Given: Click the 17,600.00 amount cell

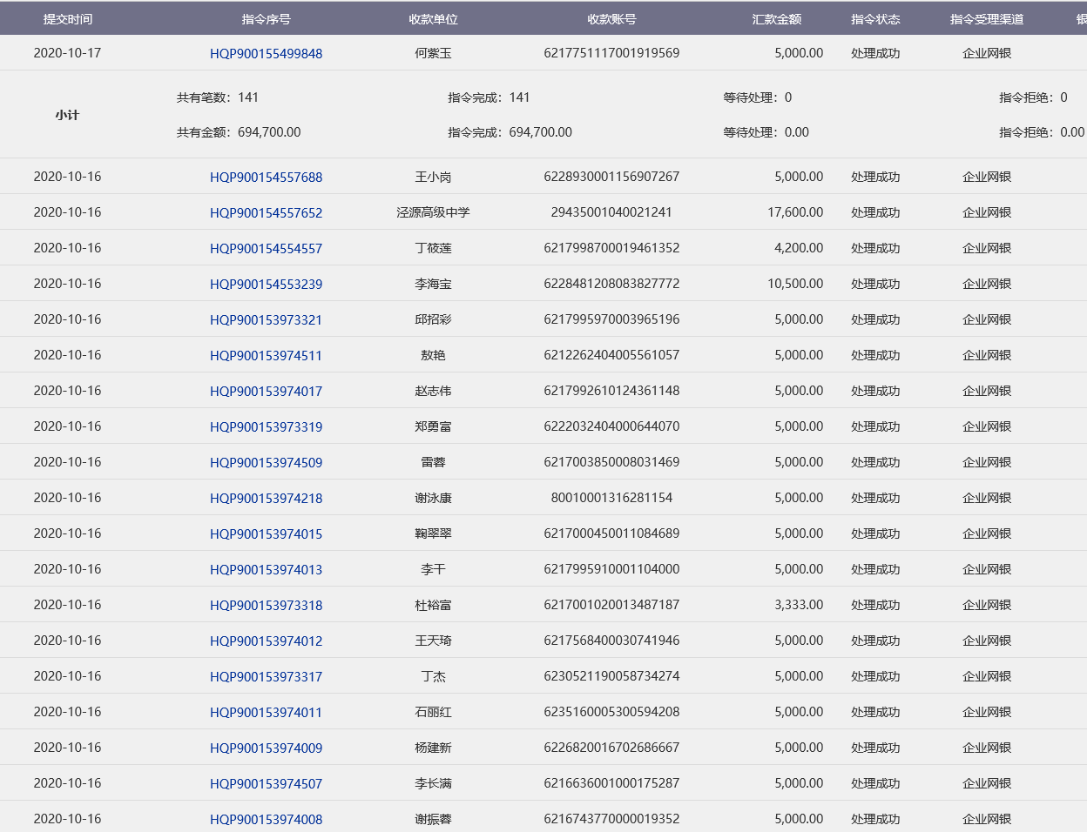Looking at the screenshot, I should (x=795, y=212).
